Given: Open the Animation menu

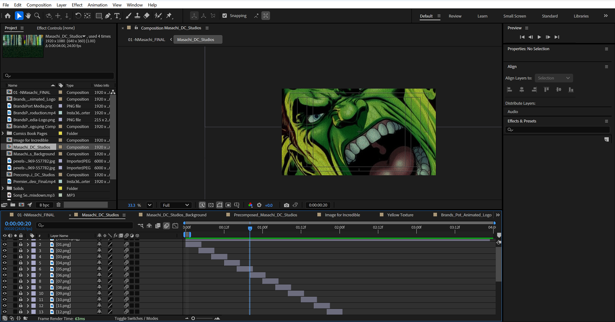Looking at the screenshot, I should click(x=97, y=5).
